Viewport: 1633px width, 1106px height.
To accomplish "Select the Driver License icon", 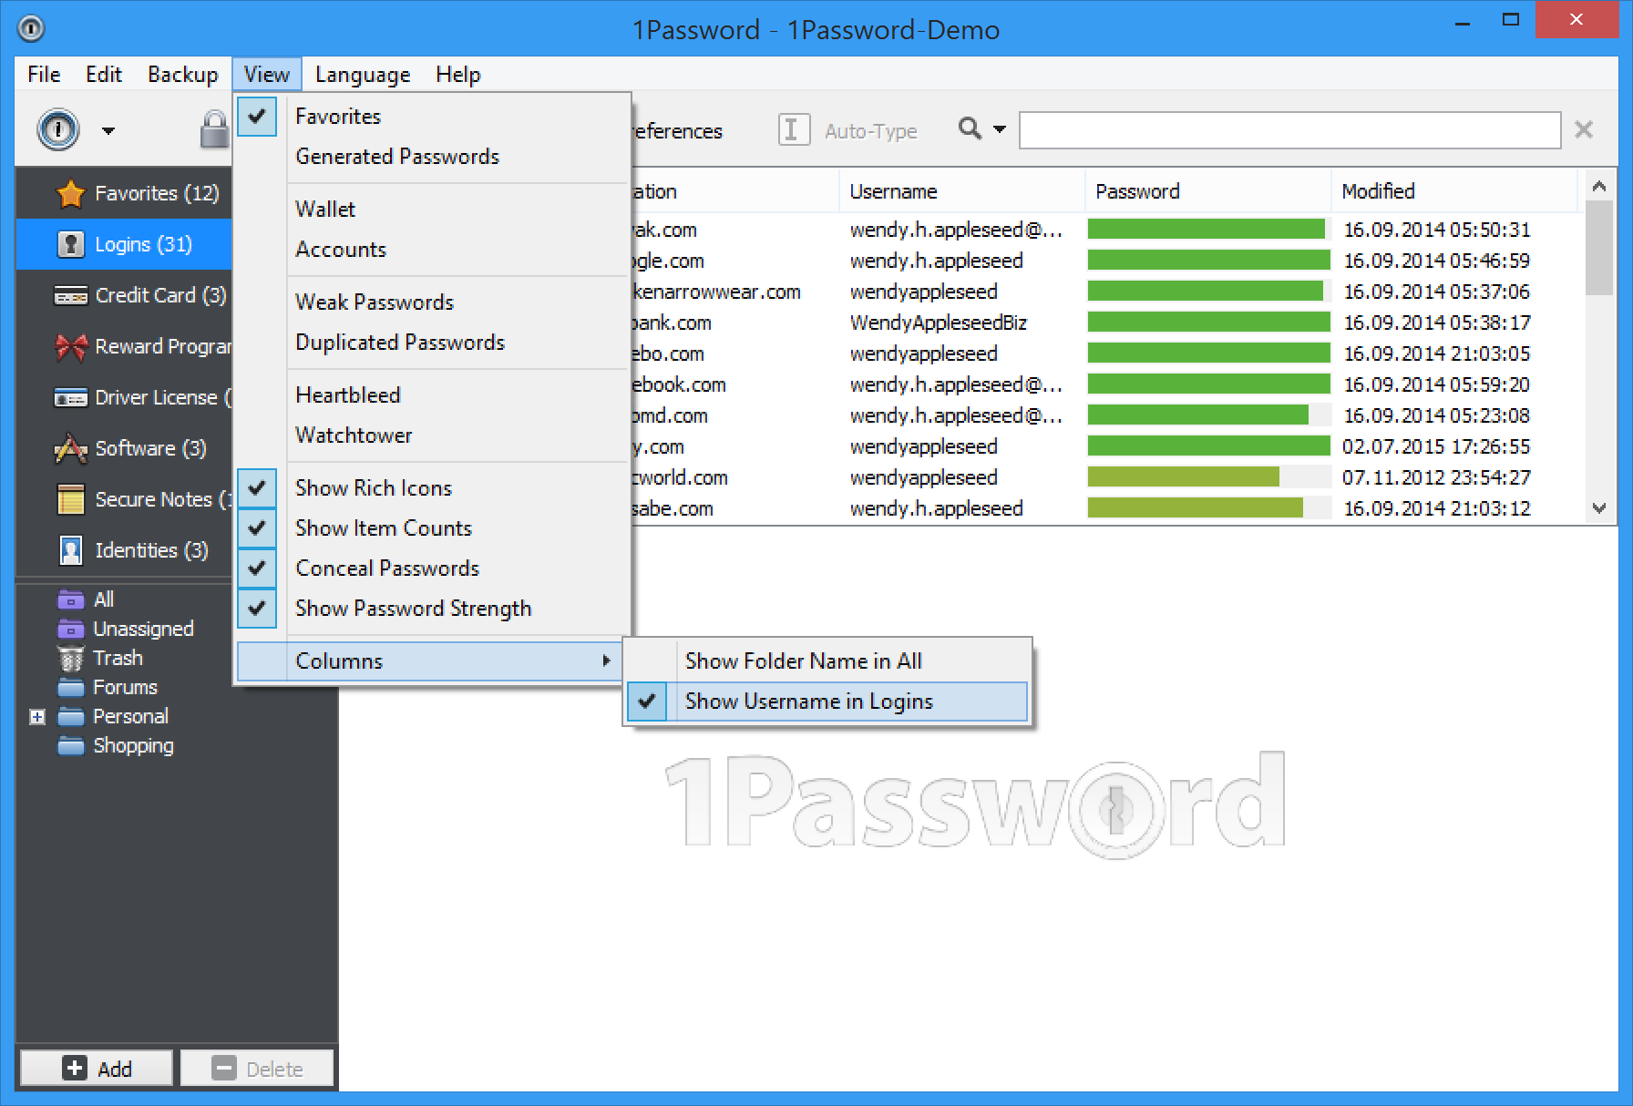I will pyautogui.click(x=70, y=398).
